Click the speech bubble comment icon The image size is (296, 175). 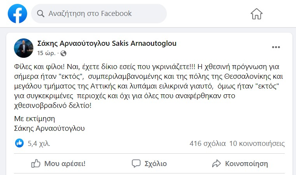(x=136, y=163)
